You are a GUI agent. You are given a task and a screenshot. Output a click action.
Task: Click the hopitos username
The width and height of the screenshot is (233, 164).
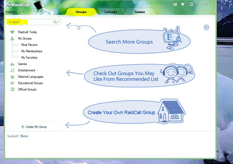point(10,12)
